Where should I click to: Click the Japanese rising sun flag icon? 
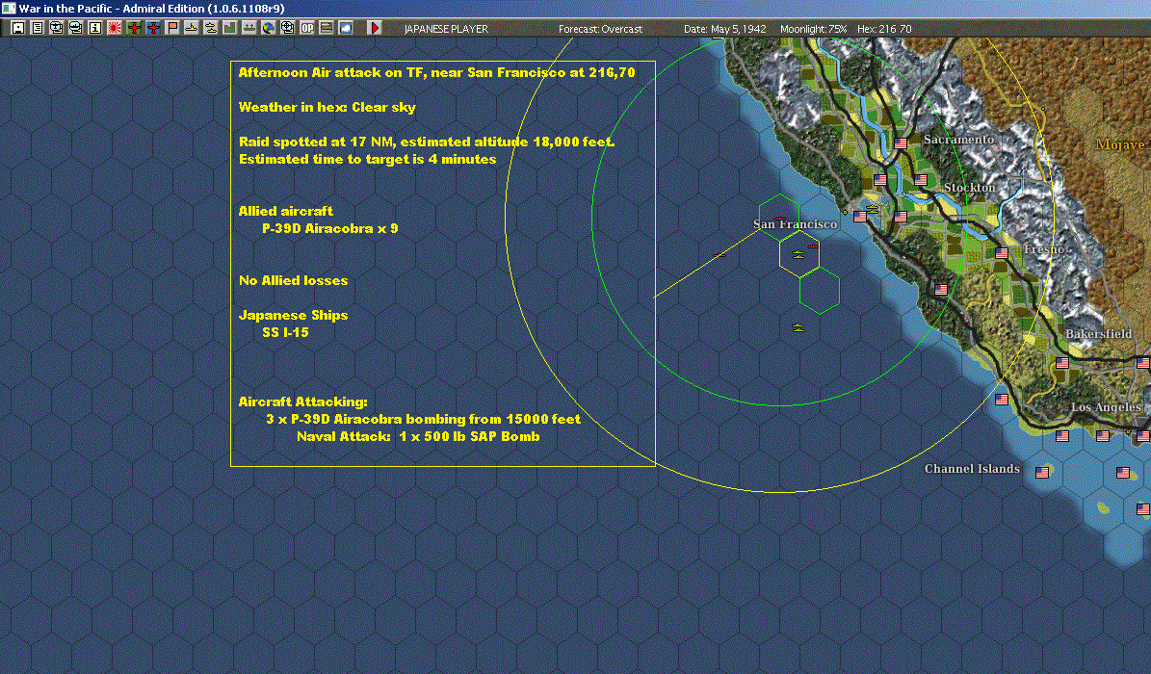(115, 28)
